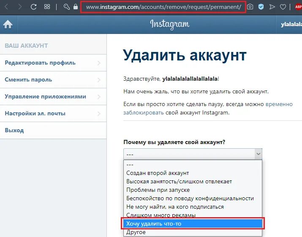Viewport: 302px width, 237px height.
Task: Click the address bar URL field
Action: [x=163, y=7]
